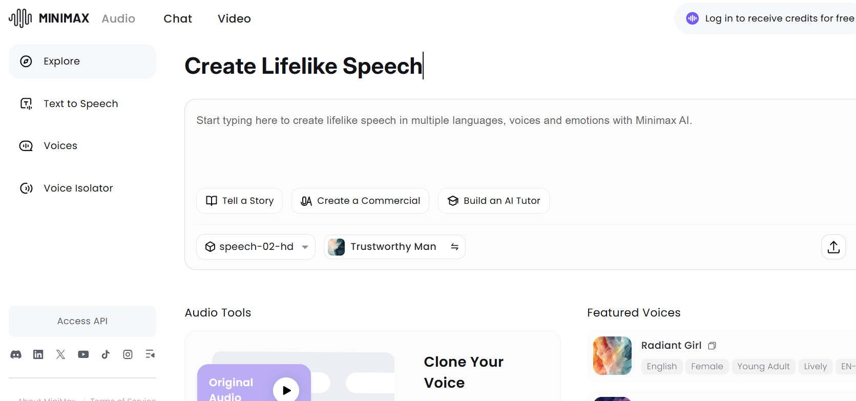Open the X (Twitter) social link

pos(60,354)
